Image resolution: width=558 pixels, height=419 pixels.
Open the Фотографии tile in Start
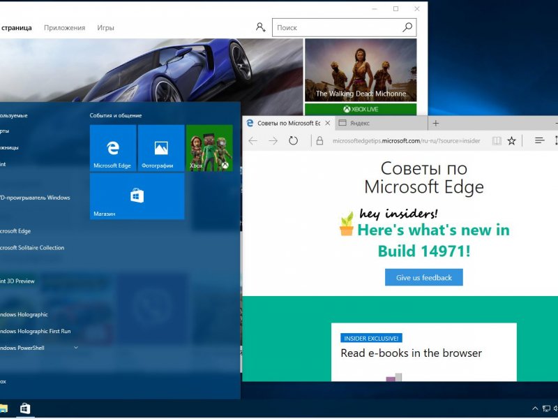pyautogui.click(x=161, y=148)
